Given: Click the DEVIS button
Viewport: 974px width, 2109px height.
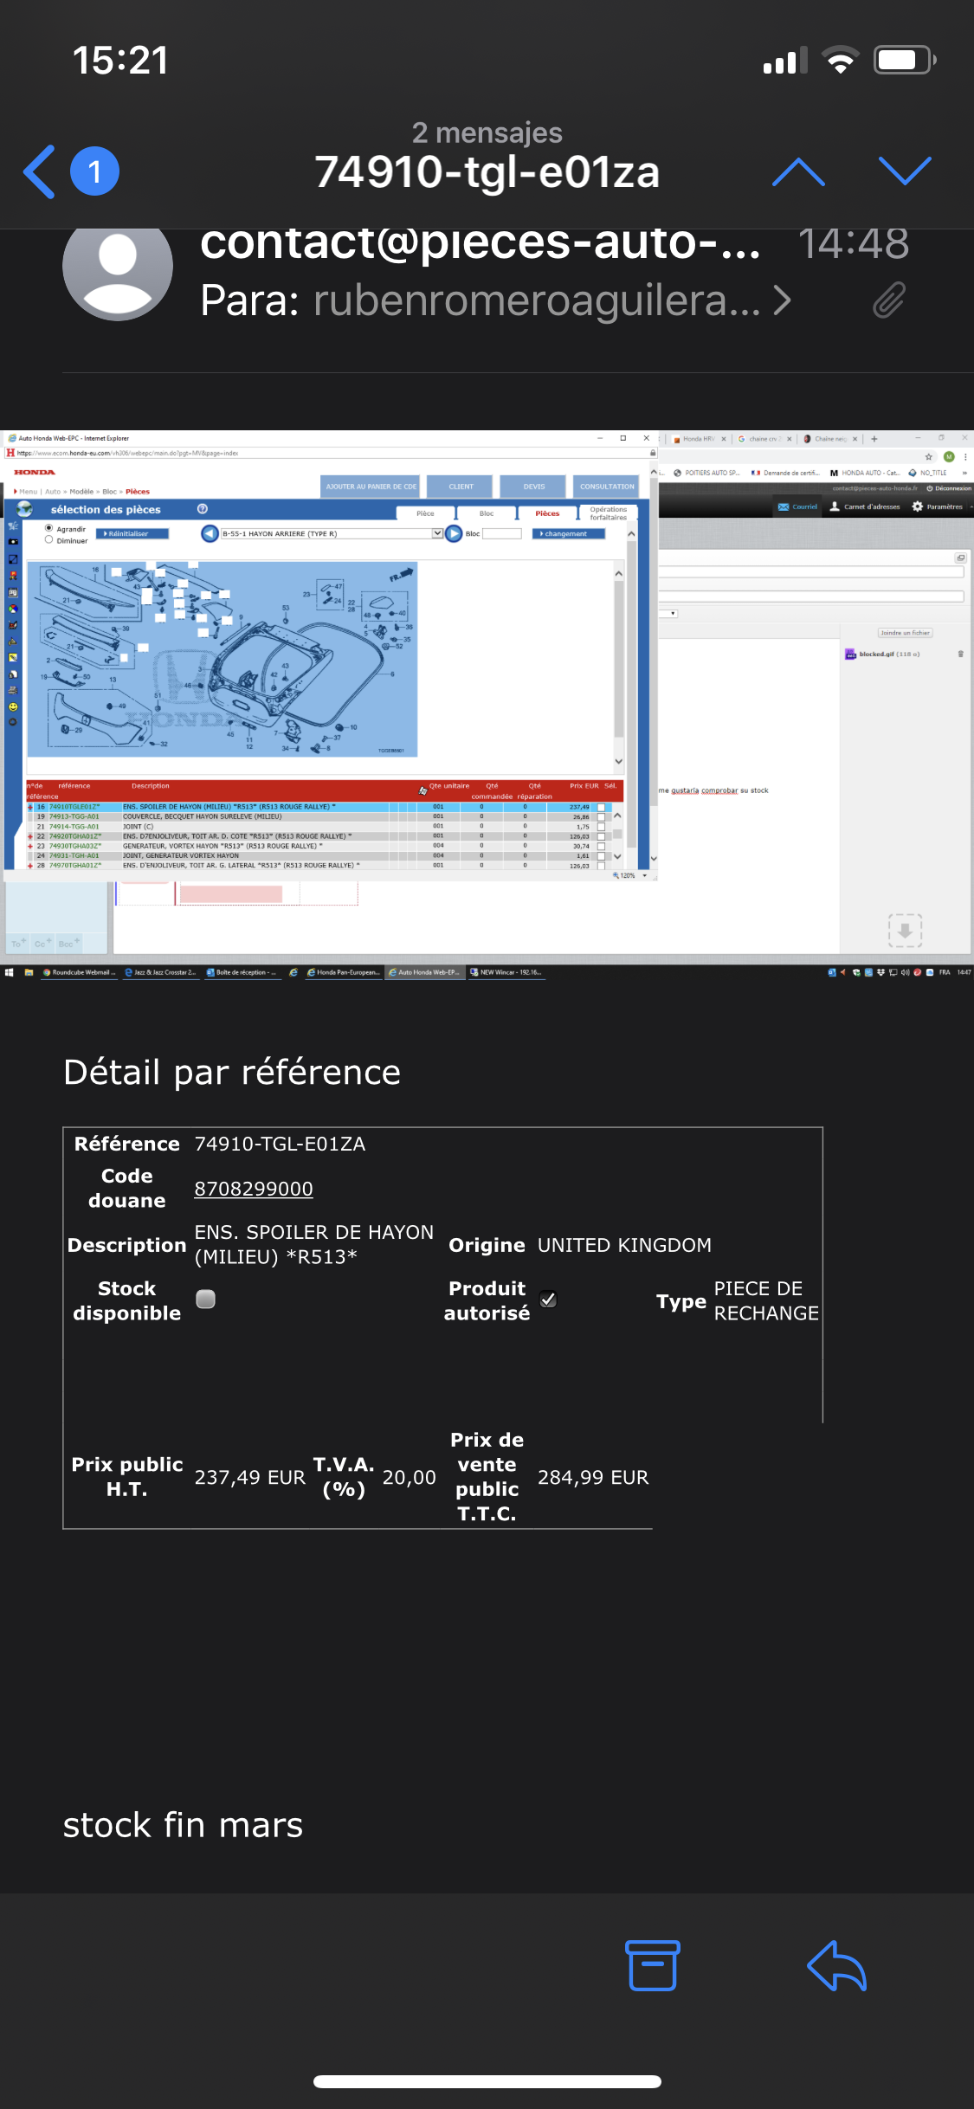Looking at the screenshot, I should (534, 487).
